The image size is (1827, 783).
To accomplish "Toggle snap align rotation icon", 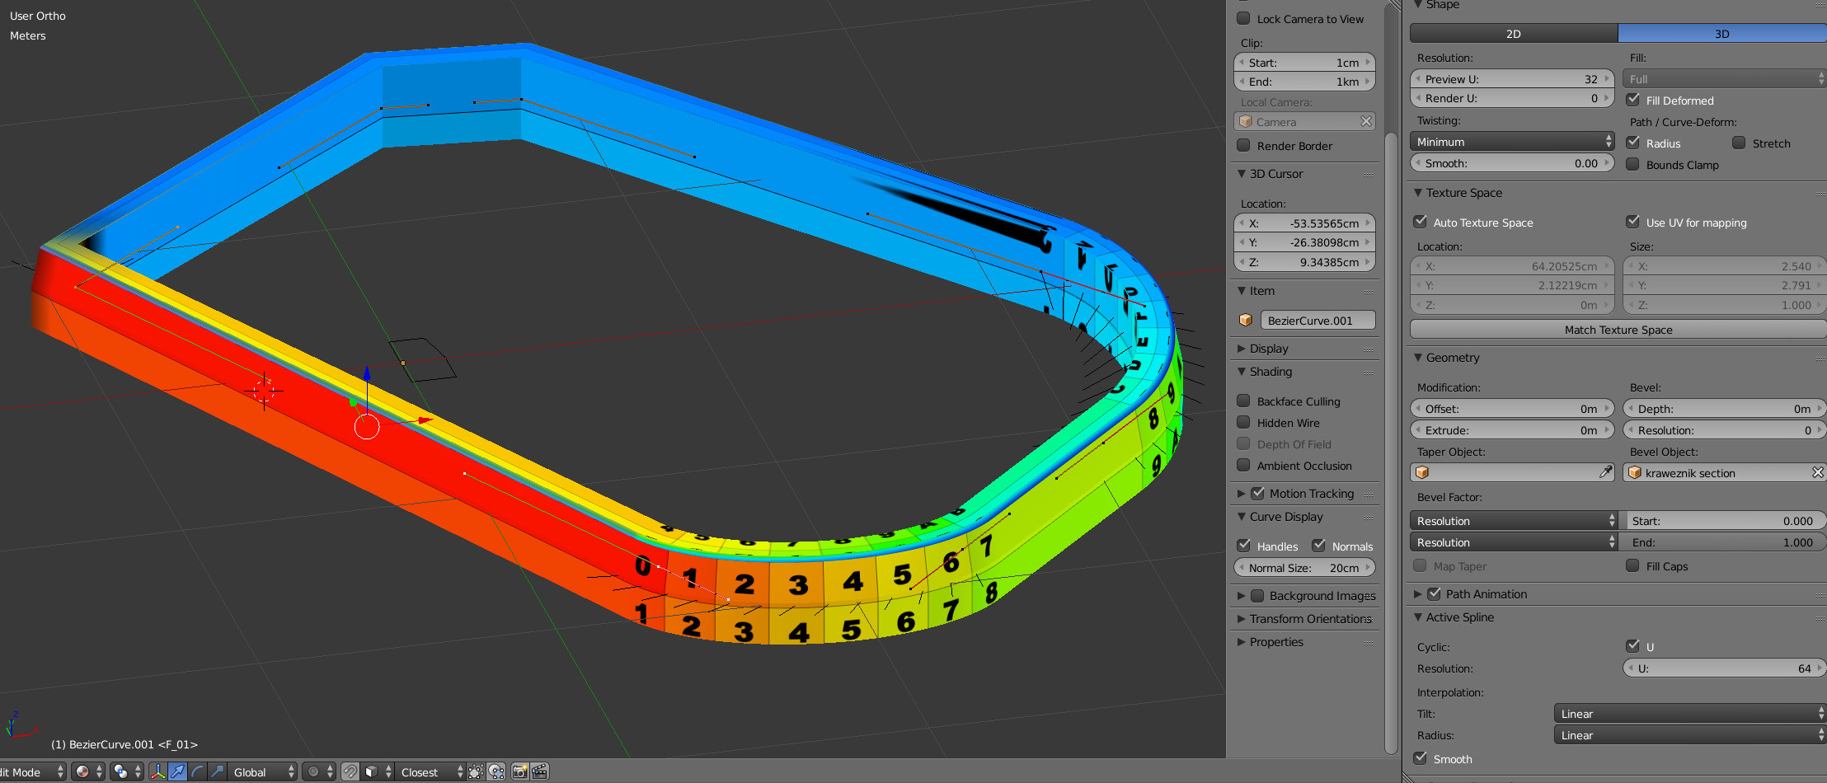I will click(476, 771).
